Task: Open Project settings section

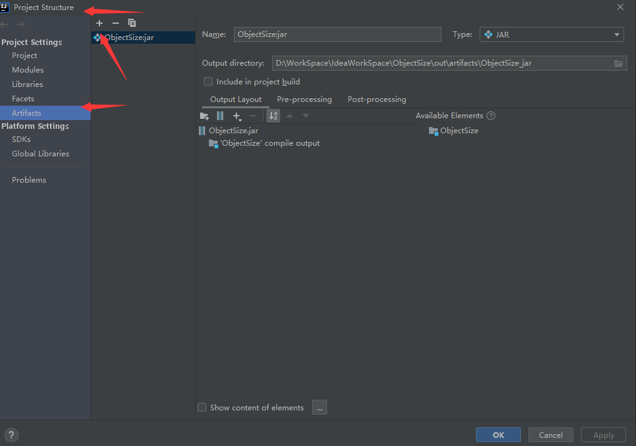Action: click(x=24, y=56)
